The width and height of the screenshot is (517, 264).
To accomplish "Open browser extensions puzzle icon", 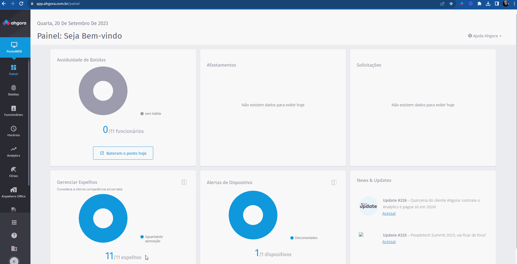I will point(479,4).
